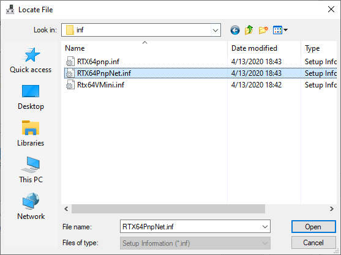
Task: Go to Desktop location
Action: tap(31, 97)
